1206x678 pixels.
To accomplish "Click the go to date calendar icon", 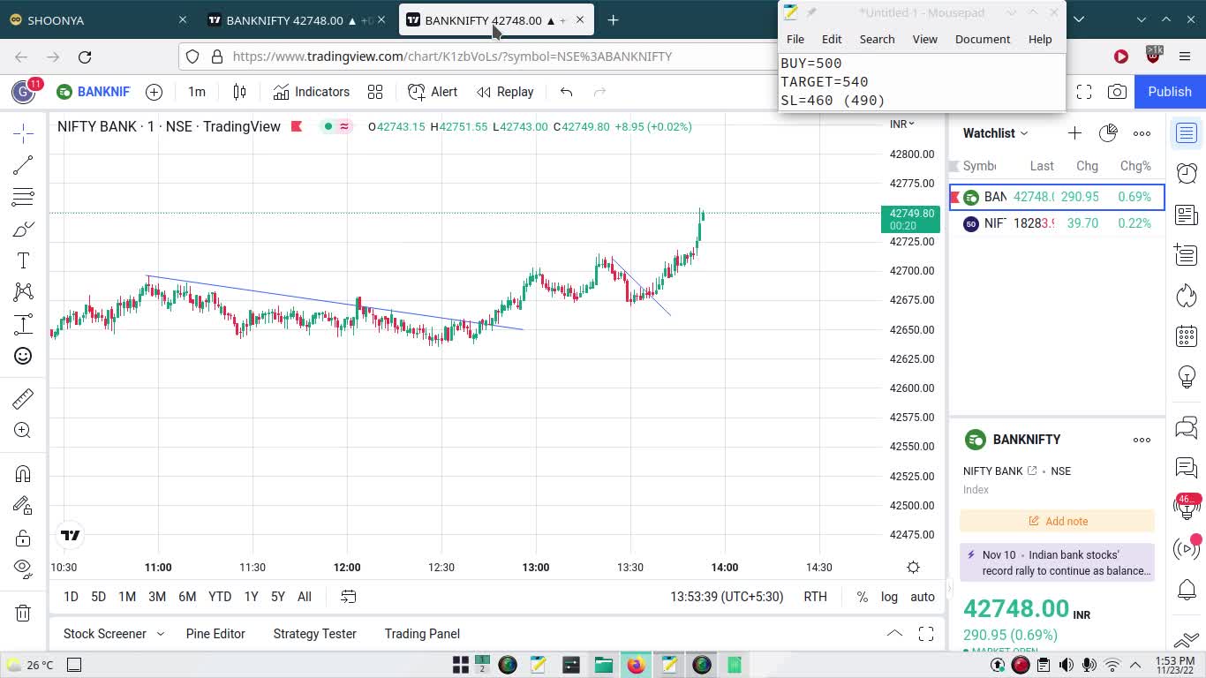I will tap(349, 597).
